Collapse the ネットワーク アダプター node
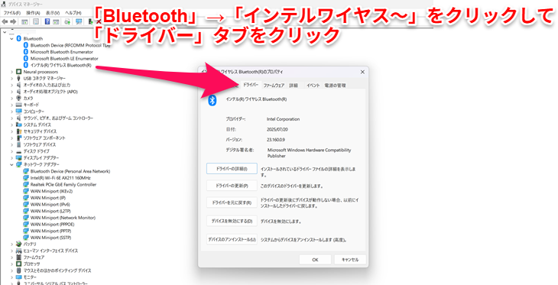558x285 pixels. [x=11, y=165]
